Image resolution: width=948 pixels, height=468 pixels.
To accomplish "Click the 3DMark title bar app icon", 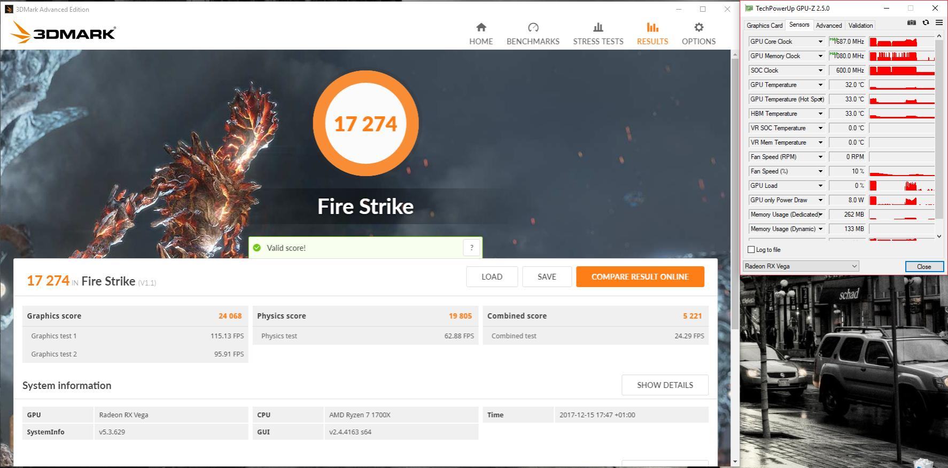I will [9, 9].
